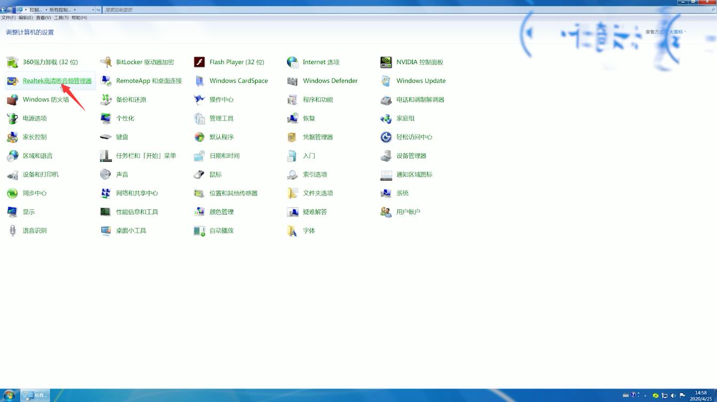Open the BitLocker 驱动器加密 key icon
This screenshot has width=717, height=402.
pos(106,62)
